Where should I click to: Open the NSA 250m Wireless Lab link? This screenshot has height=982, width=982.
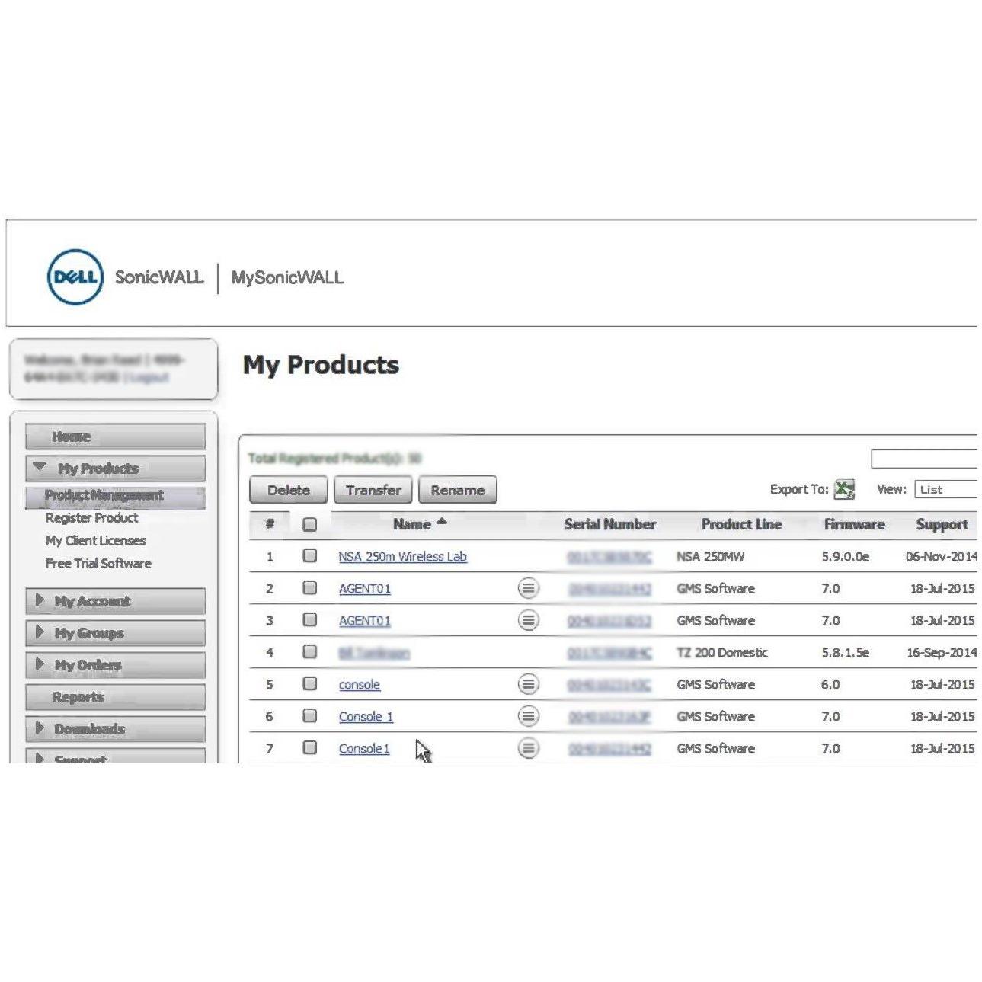point(402,557)
